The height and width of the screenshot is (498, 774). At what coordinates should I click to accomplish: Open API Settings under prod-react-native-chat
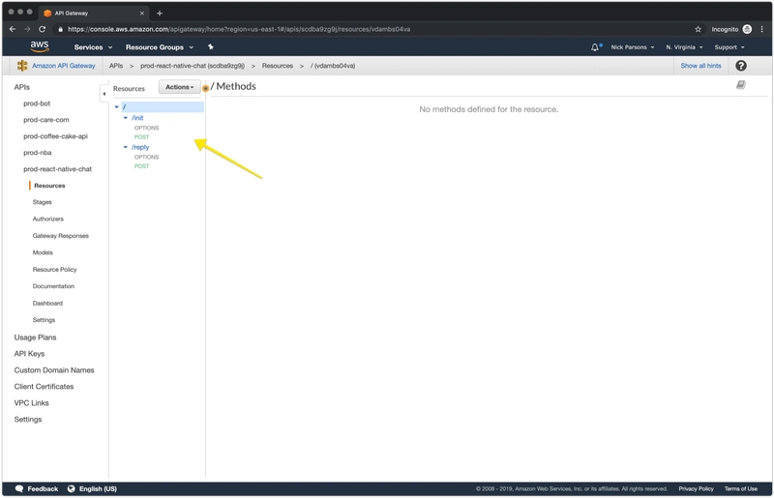44,320
